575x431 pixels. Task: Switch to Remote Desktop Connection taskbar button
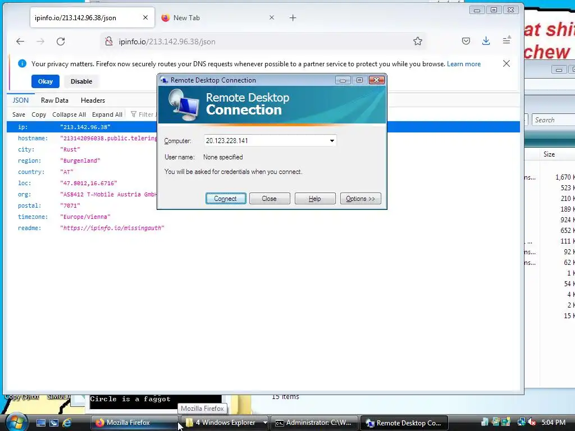click(x=404, y=423)
